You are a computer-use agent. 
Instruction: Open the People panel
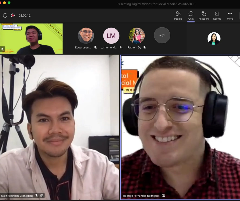pos(178,16)
